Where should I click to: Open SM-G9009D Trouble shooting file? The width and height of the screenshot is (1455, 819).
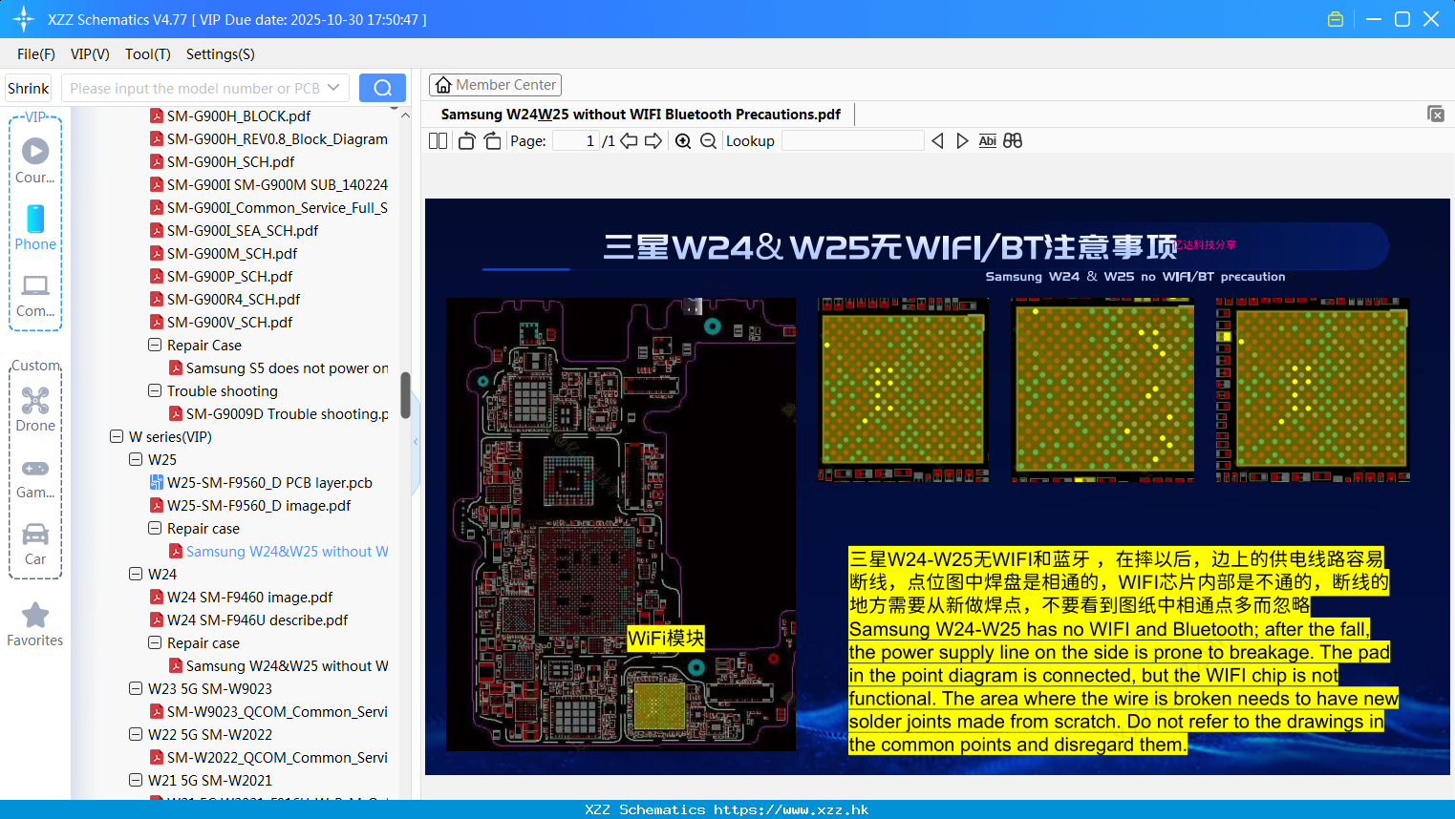(278, 414)
